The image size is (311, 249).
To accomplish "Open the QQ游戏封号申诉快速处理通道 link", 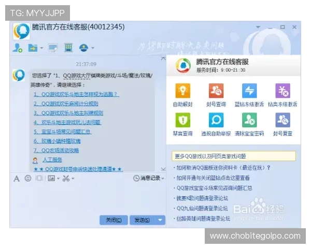I will coord(78,169).
